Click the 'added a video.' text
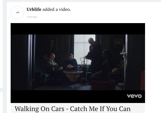The image size is (161, 113). (57, 9)
